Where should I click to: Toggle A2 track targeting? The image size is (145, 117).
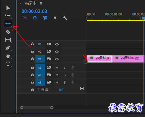(x=40, y=75)
